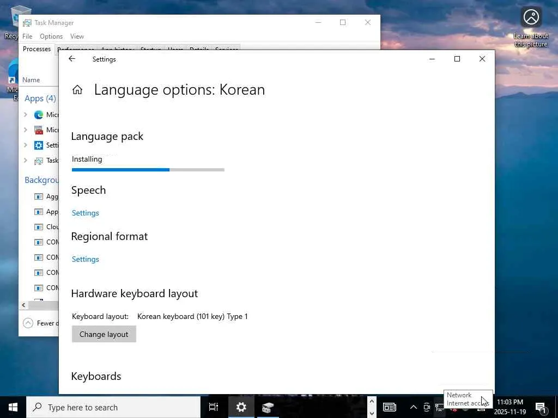This screenshot has width=558, height=418.
Task: Expand the Task Manager process group
Action: coord(25,161)
